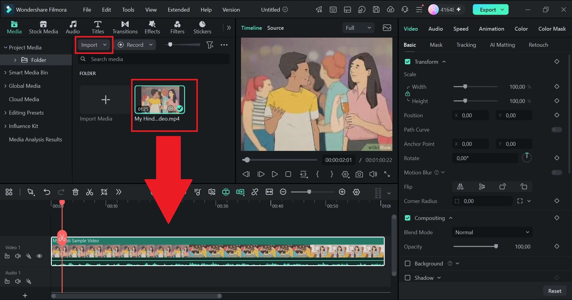Screen dimensions: 572x300
Task: Play the preview video
Action: [275, 174]
